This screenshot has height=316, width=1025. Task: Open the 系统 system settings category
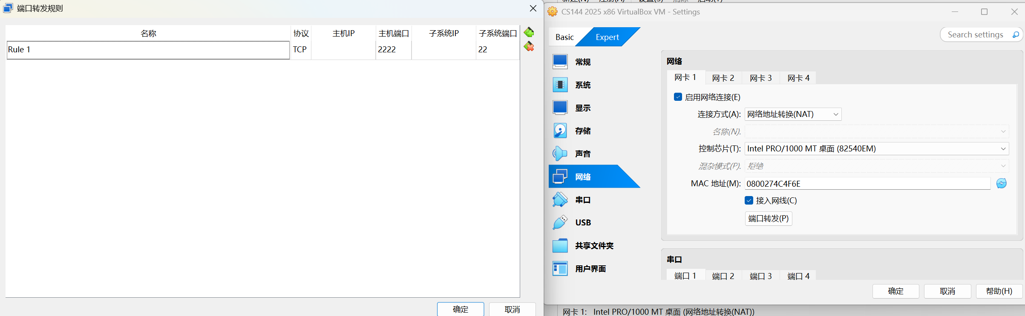coord(582,85)
